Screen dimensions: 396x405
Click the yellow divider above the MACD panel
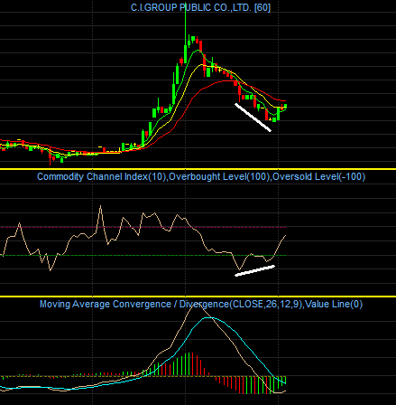point(198,297)
